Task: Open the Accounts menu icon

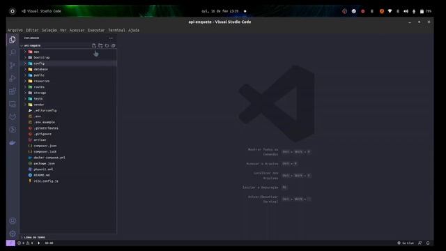Action: [13, 221]
